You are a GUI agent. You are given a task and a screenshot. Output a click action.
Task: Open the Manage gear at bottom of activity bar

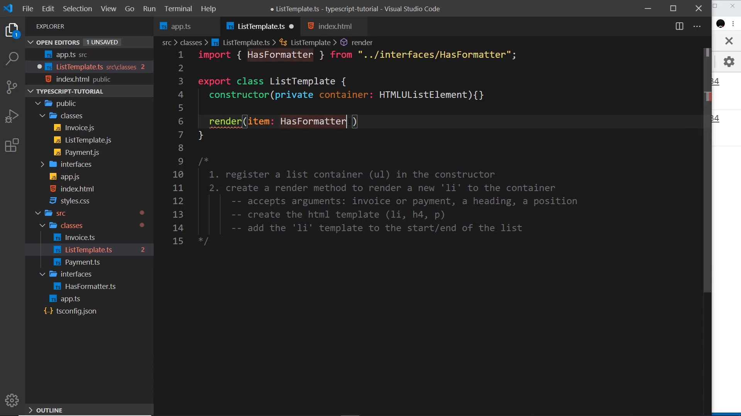point(12,401)
